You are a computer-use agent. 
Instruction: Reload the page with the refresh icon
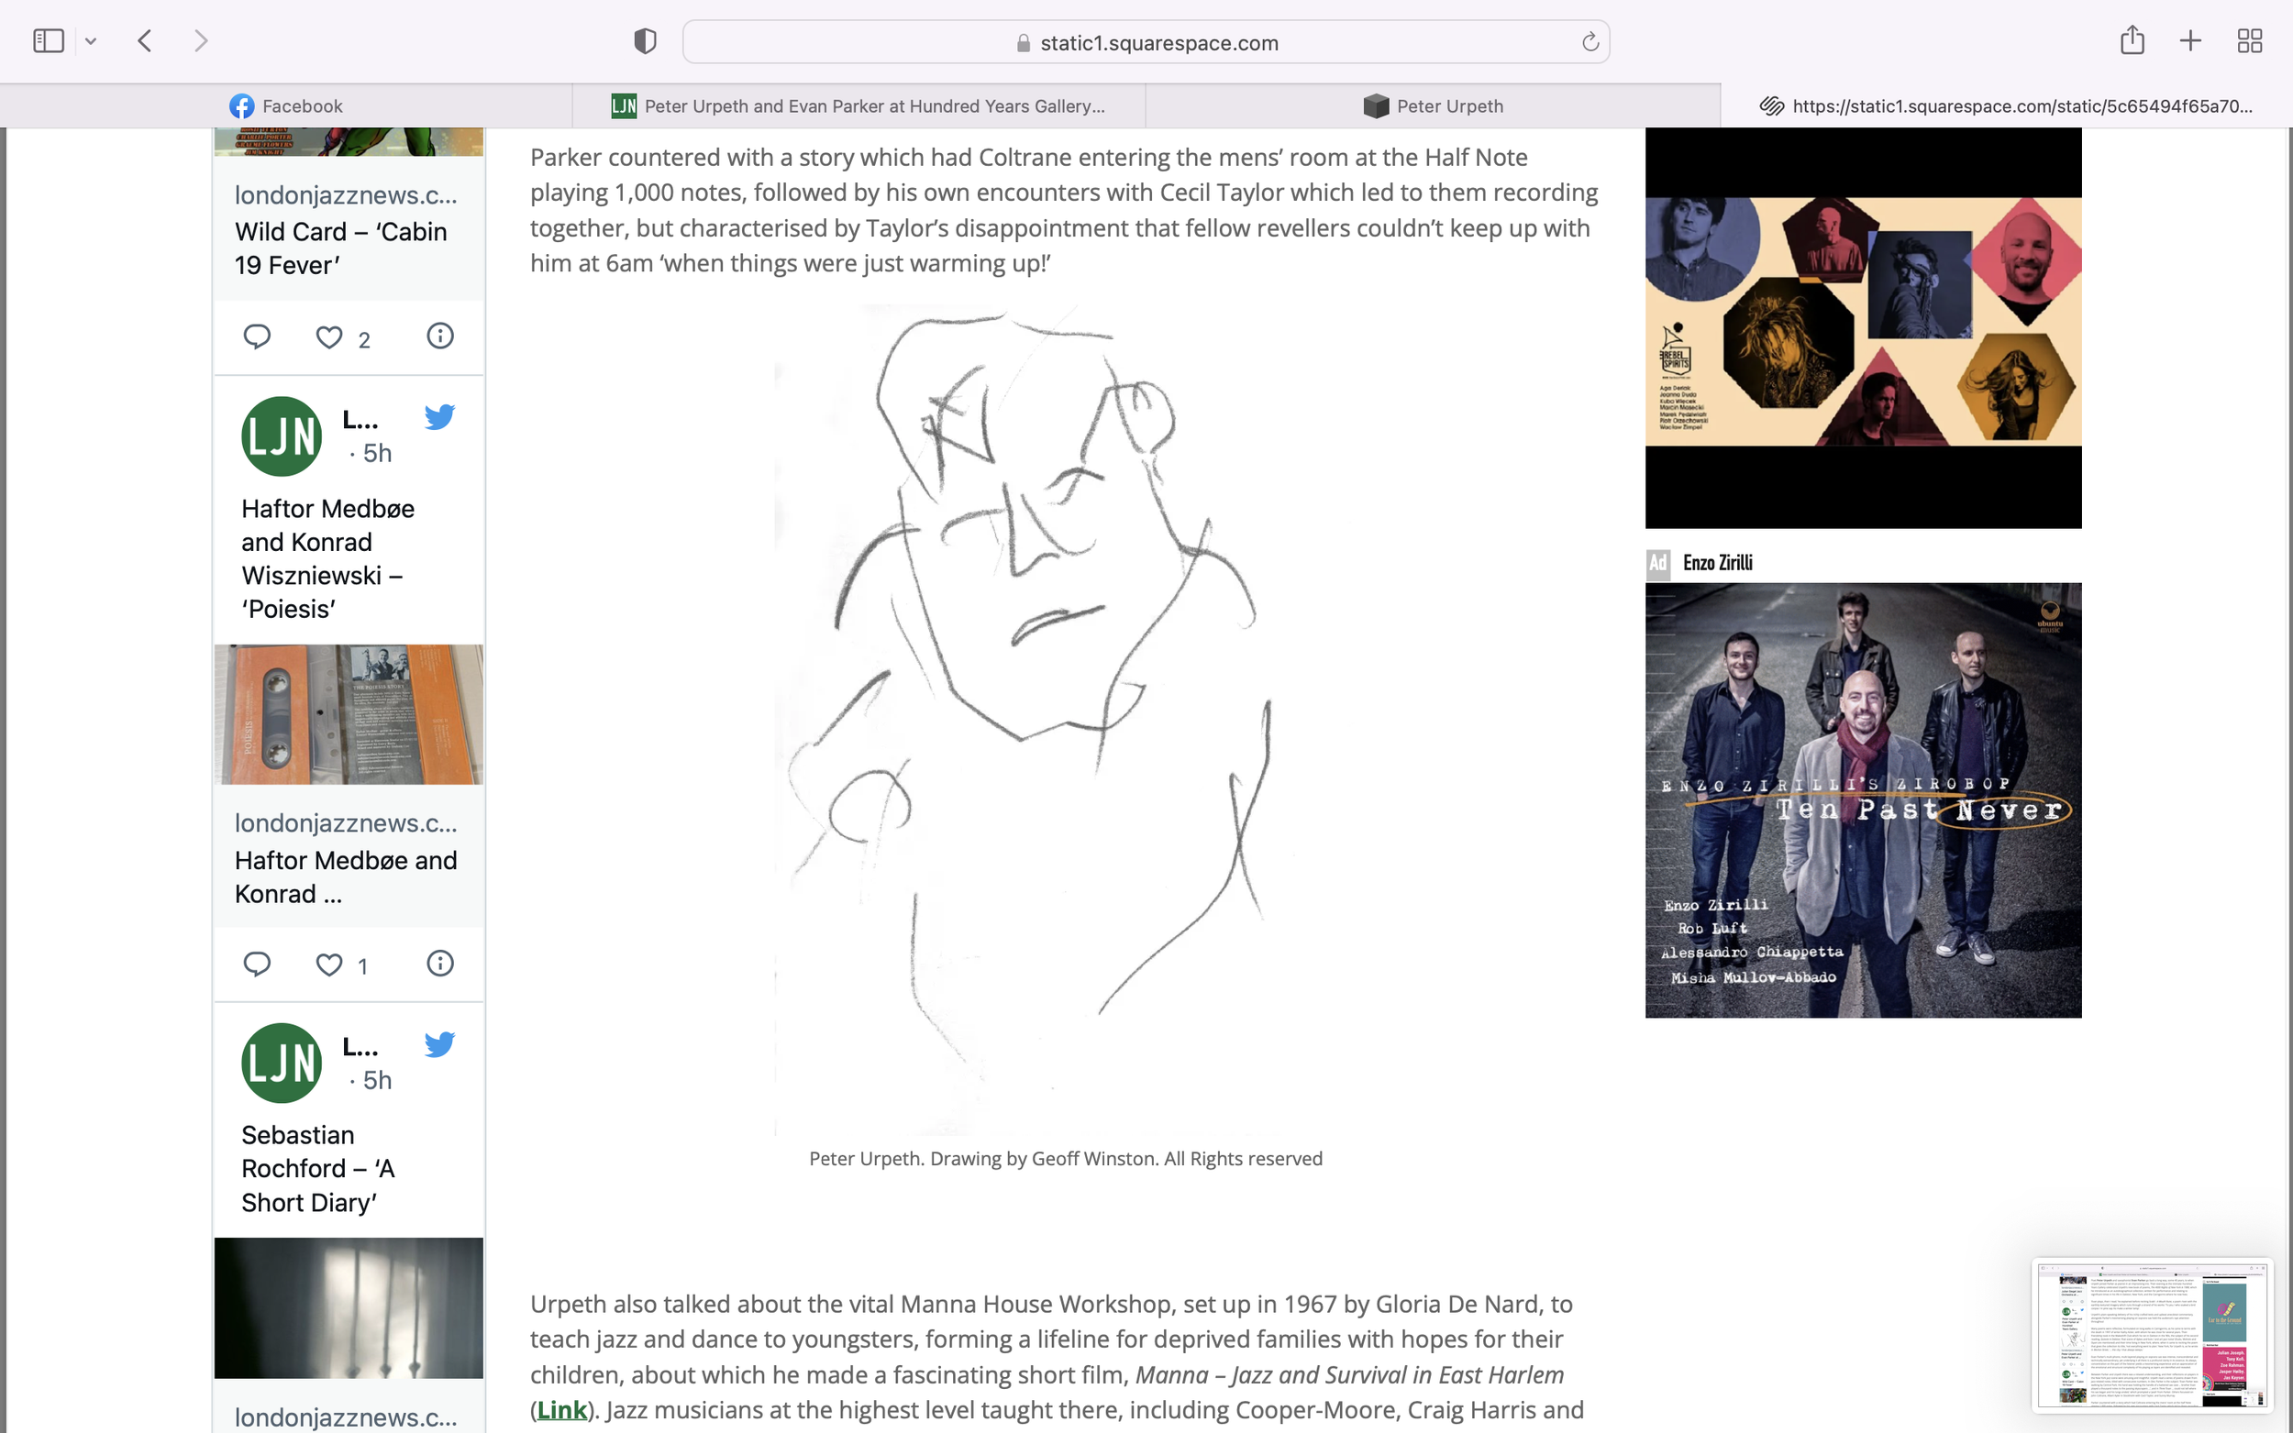point(1590,43)
